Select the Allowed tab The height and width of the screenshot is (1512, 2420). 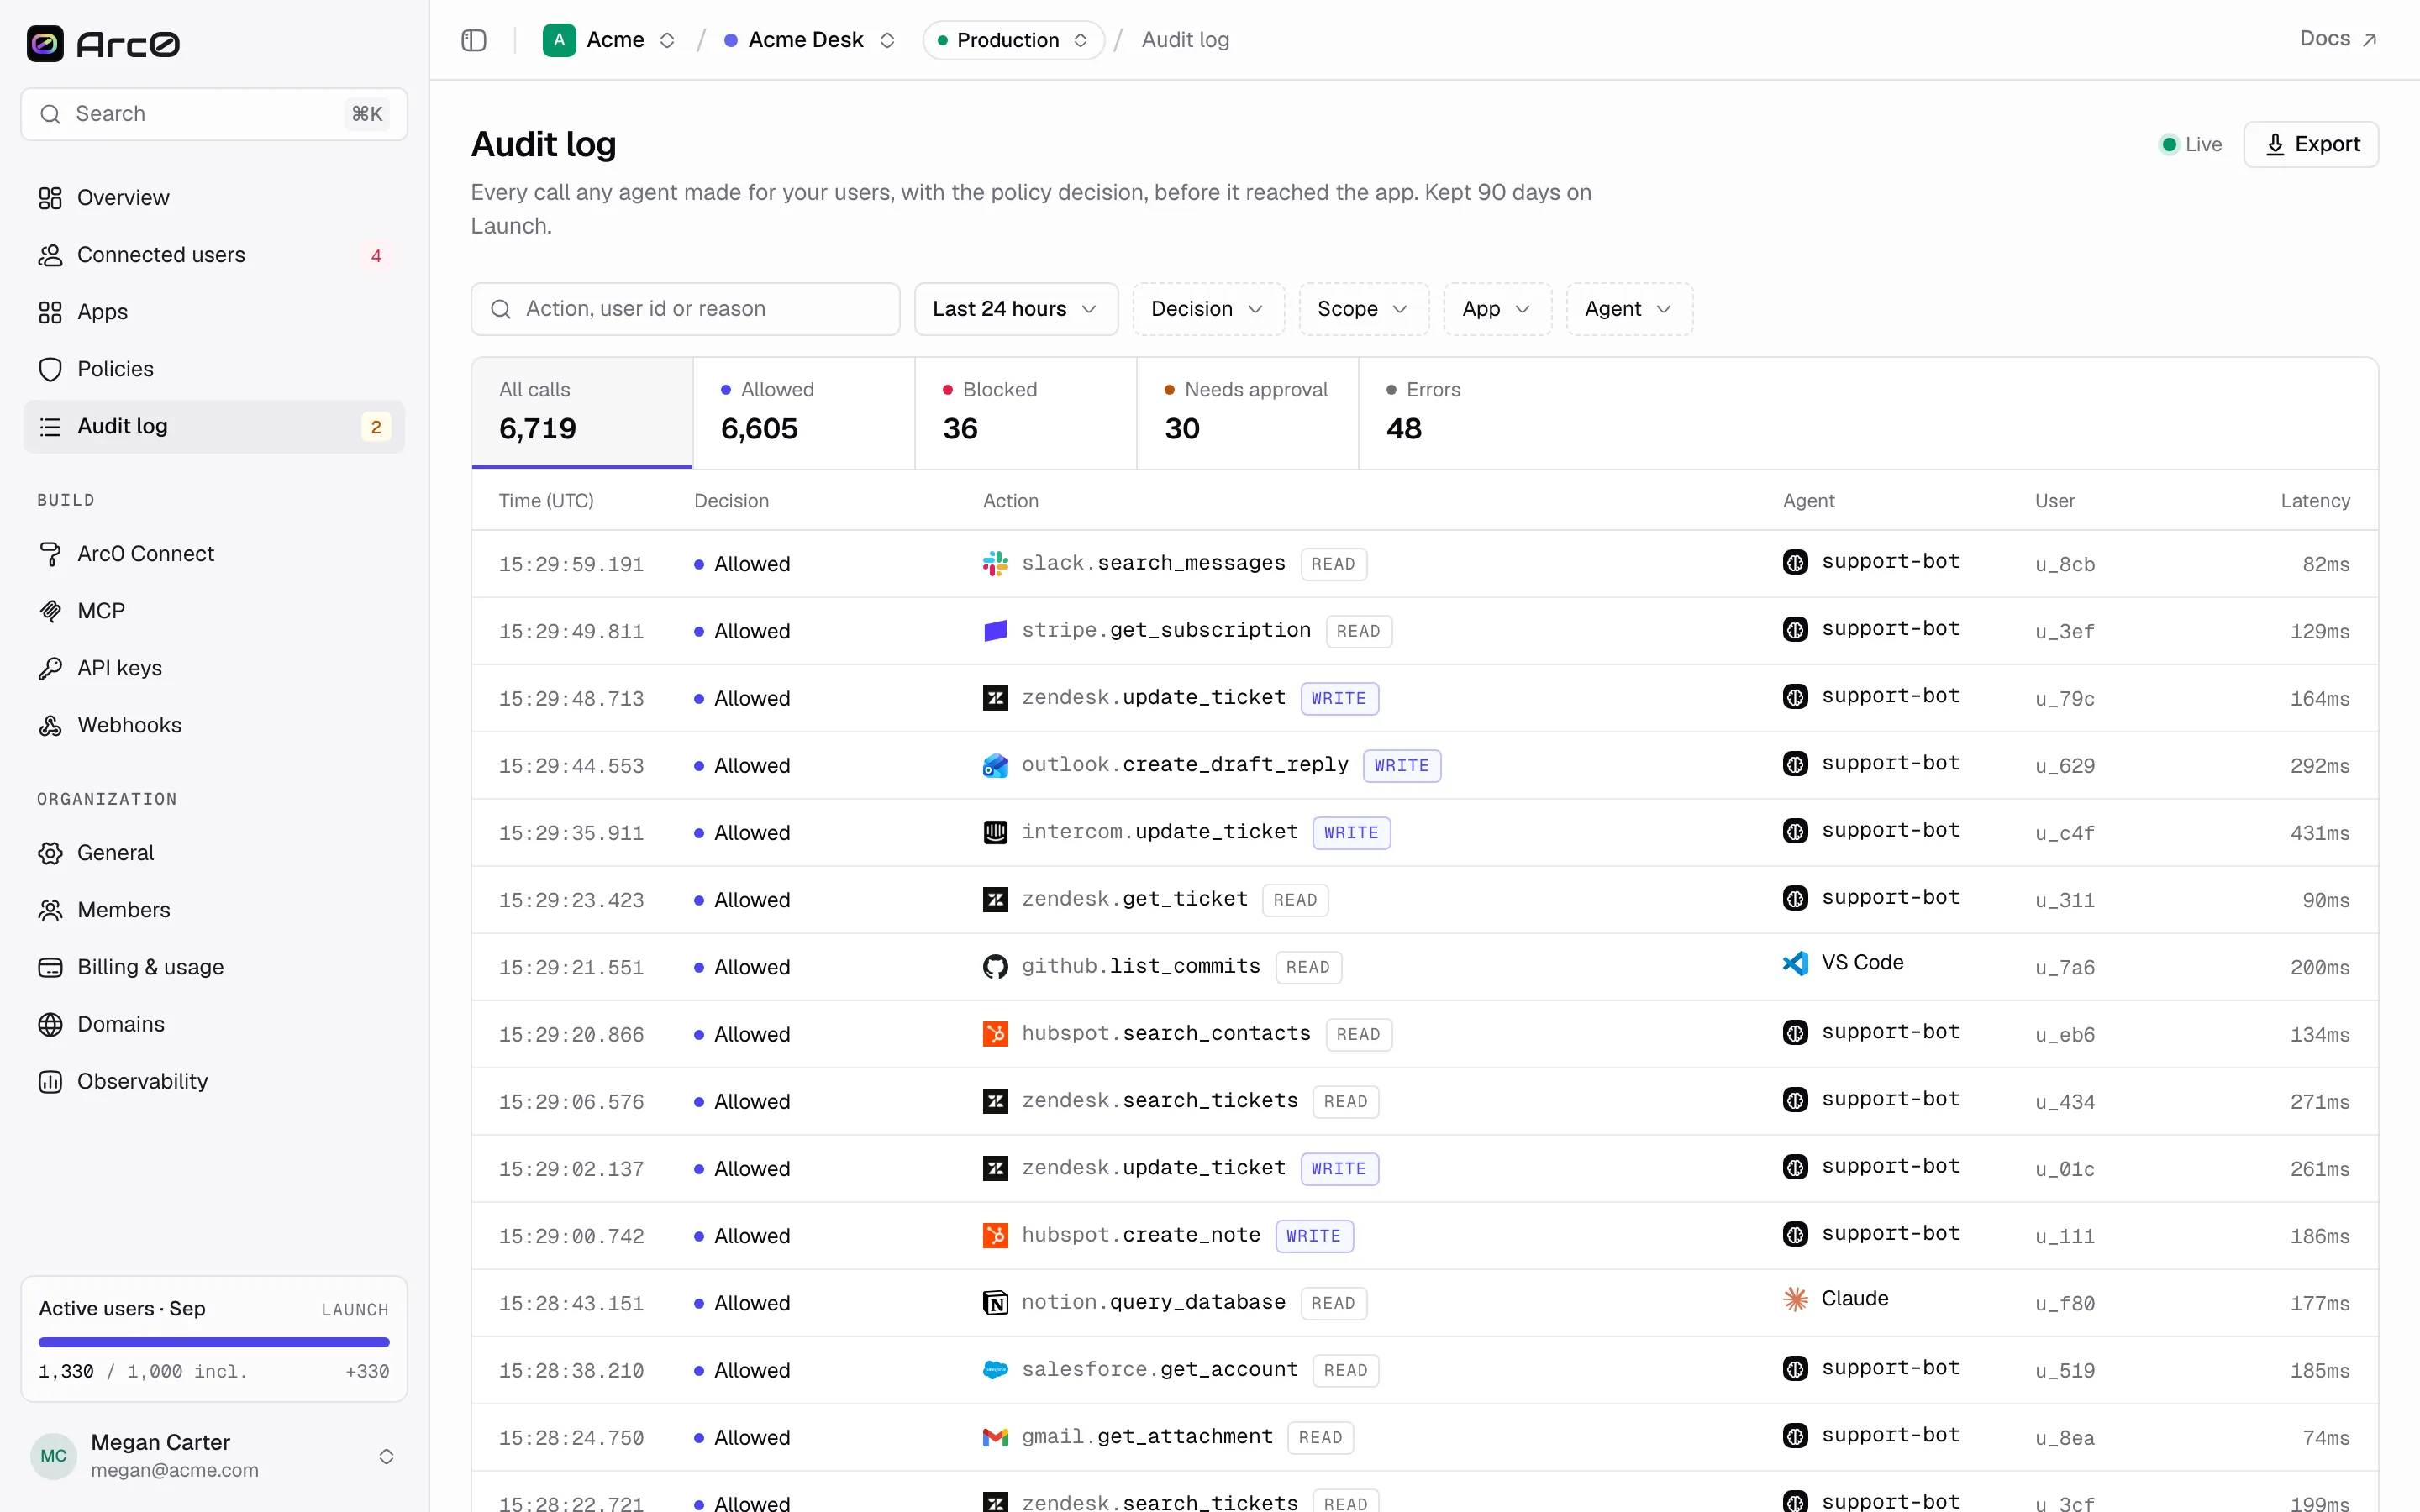pos(804,413)
